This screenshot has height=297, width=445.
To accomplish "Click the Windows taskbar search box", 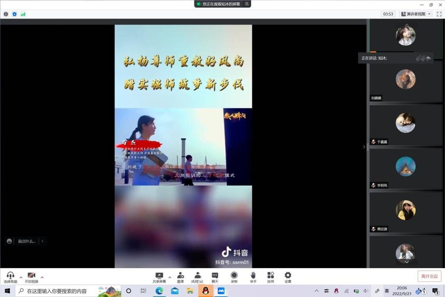I will pos(56,291).
